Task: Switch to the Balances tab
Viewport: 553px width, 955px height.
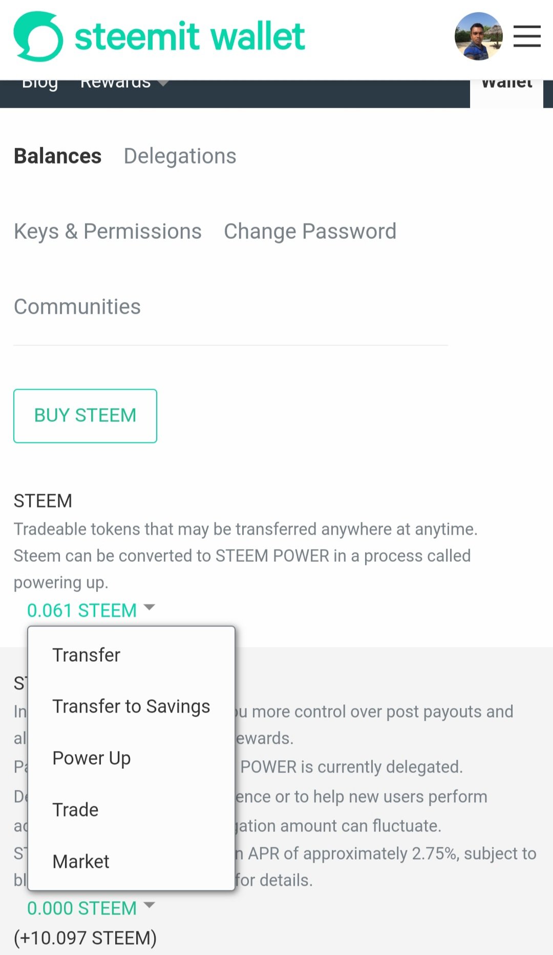Action: (x=58, y=156)
